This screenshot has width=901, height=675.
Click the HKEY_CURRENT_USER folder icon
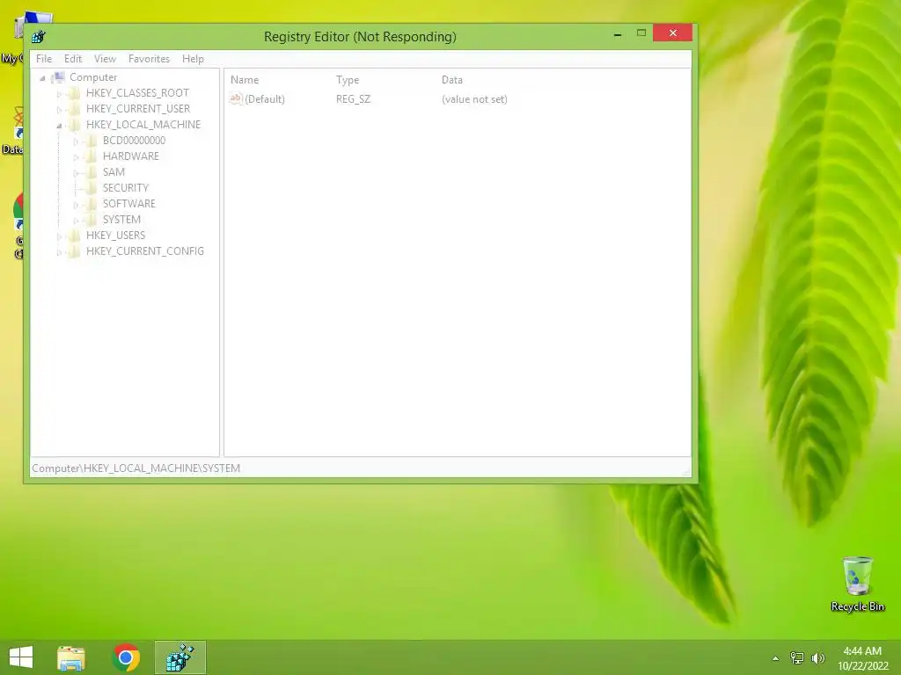pos(74,109)
